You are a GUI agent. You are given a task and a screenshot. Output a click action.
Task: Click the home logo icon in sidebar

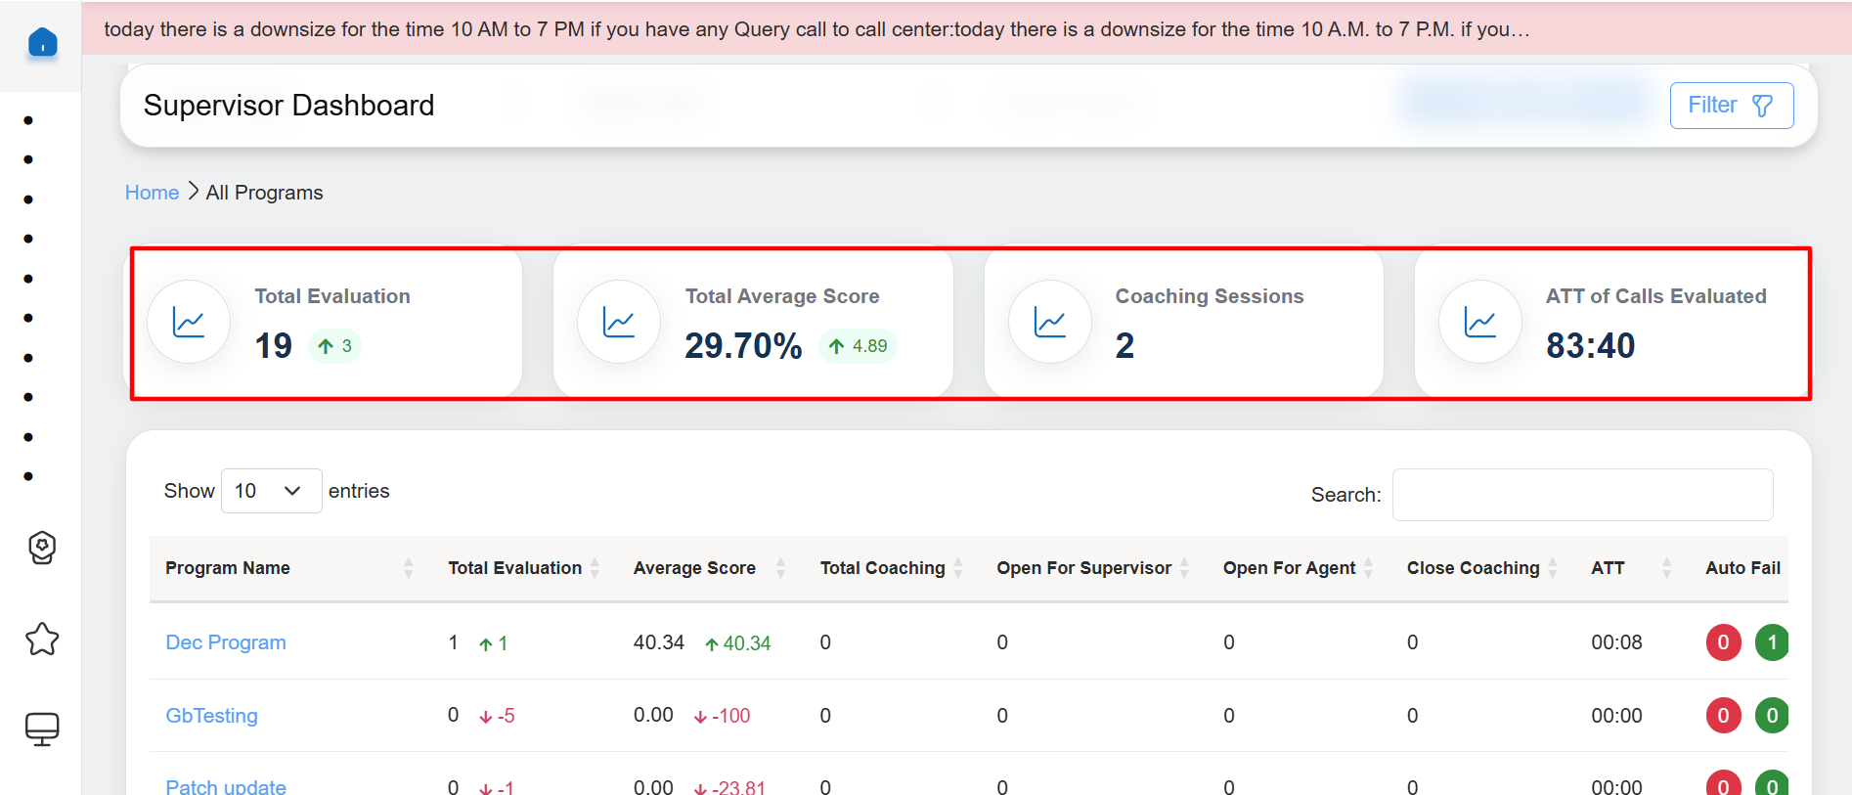[x=42, y=43]
